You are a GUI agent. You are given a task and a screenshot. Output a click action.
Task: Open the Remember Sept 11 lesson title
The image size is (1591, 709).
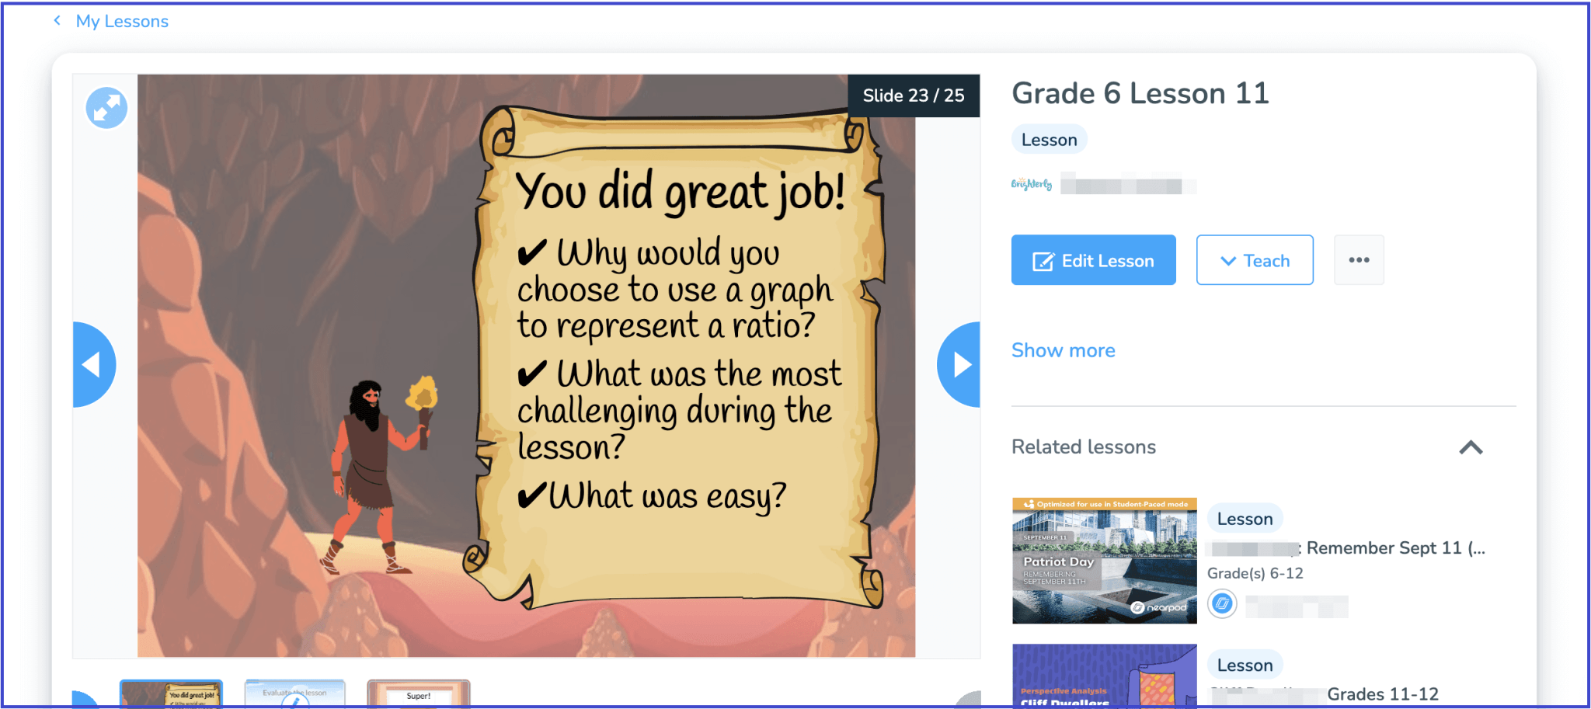click(x=1394, y=548)
